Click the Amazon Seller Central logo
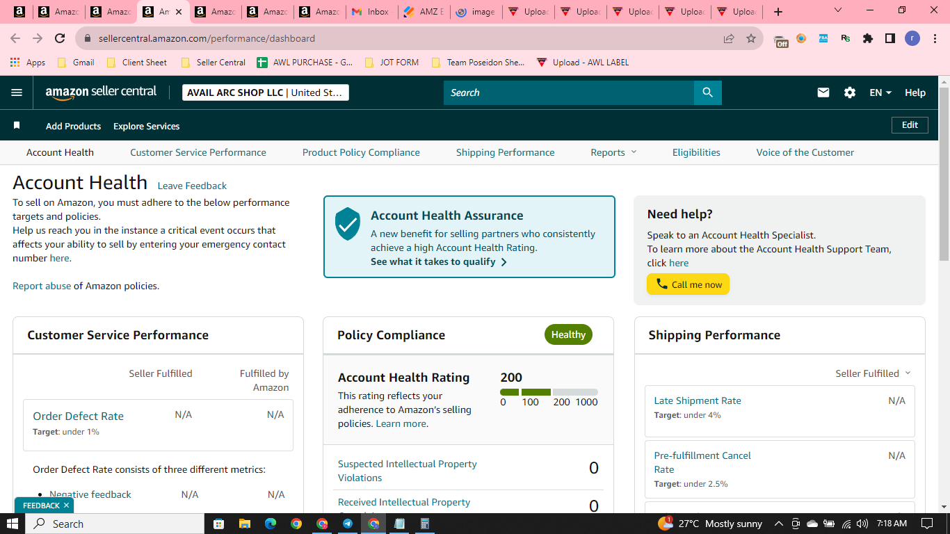 click(101, 92)
